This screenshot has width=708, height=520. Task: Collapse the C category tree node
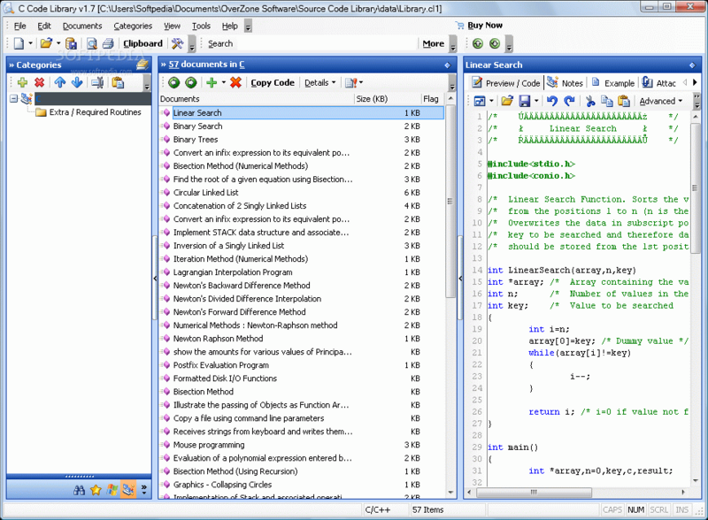13,98
